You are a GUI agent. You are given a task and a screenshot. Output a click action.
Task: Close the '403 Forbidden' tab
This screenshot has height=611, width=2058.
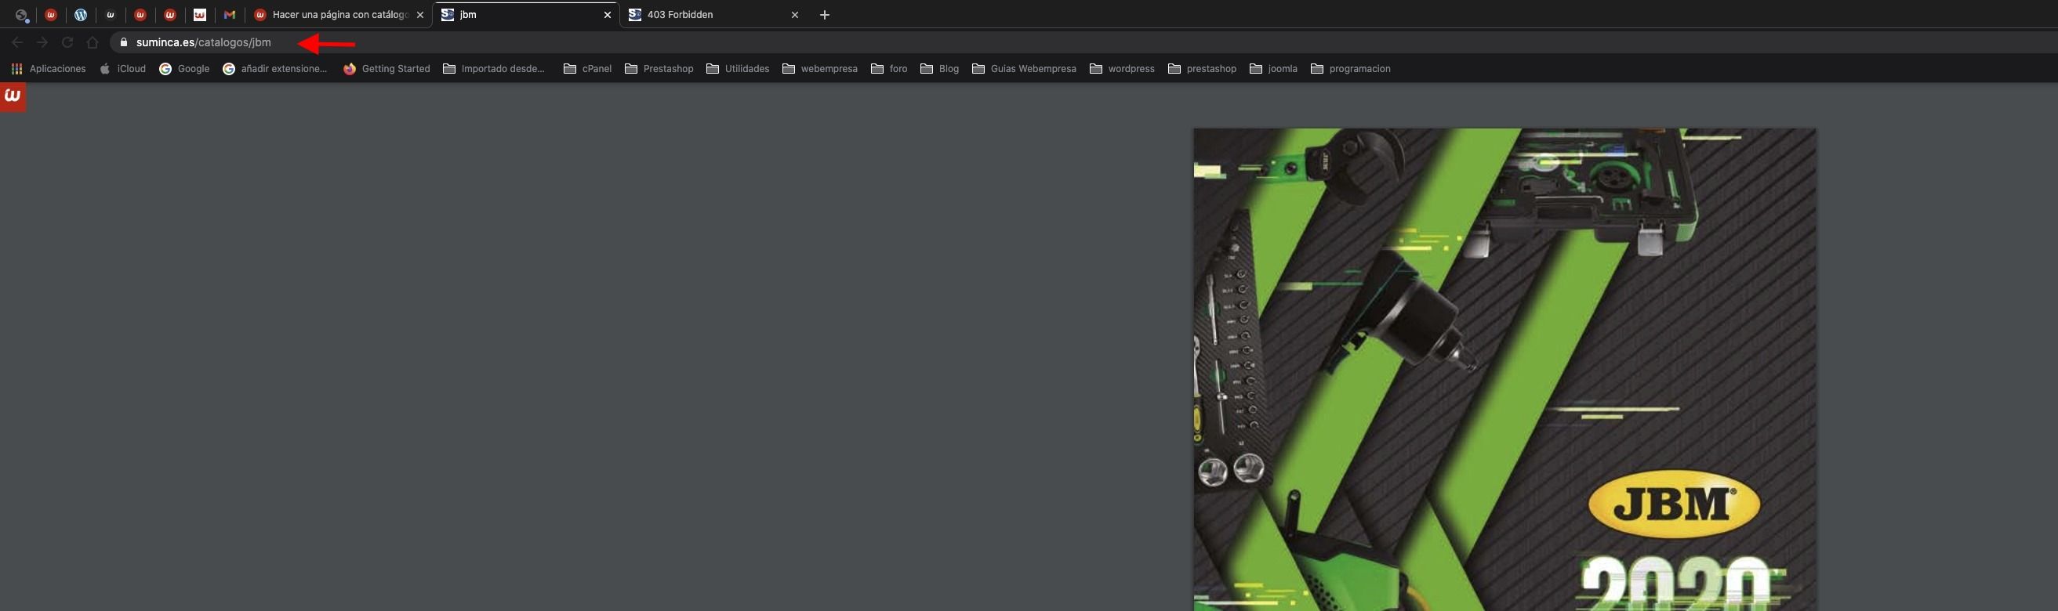[795, 14]
